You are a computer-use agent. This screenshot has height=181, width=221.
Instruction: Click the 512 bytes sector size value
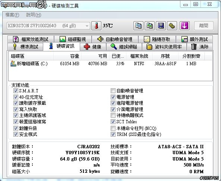90,171
